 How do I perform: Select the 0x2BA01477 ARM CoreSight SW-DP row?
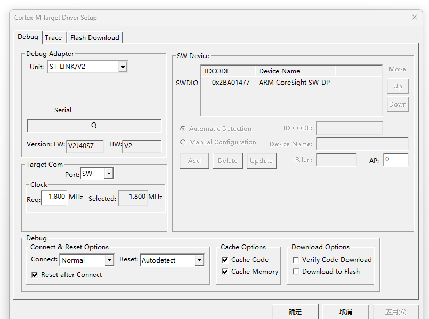[292, 83]
